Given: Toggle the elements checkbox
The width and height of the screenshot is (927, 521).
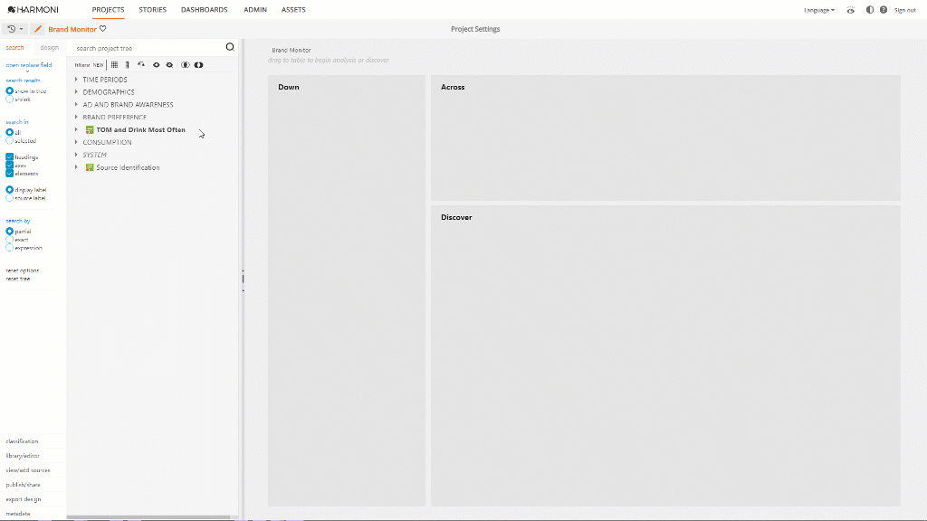Looking at the screenshot, I should pyautogui.click(x=9, y=174).
